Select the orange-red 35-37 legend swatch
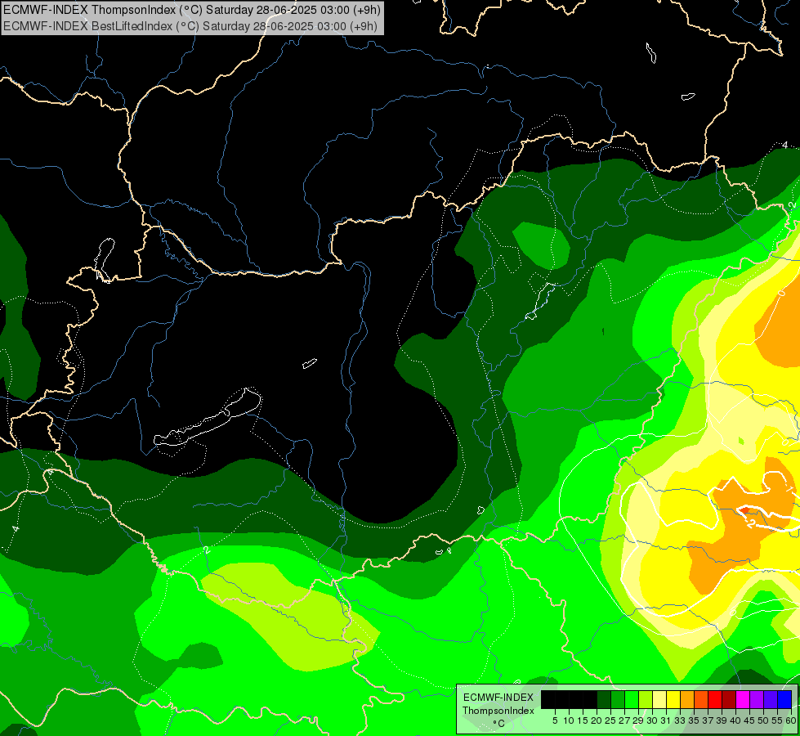800x736 pixels. point(701,699)
